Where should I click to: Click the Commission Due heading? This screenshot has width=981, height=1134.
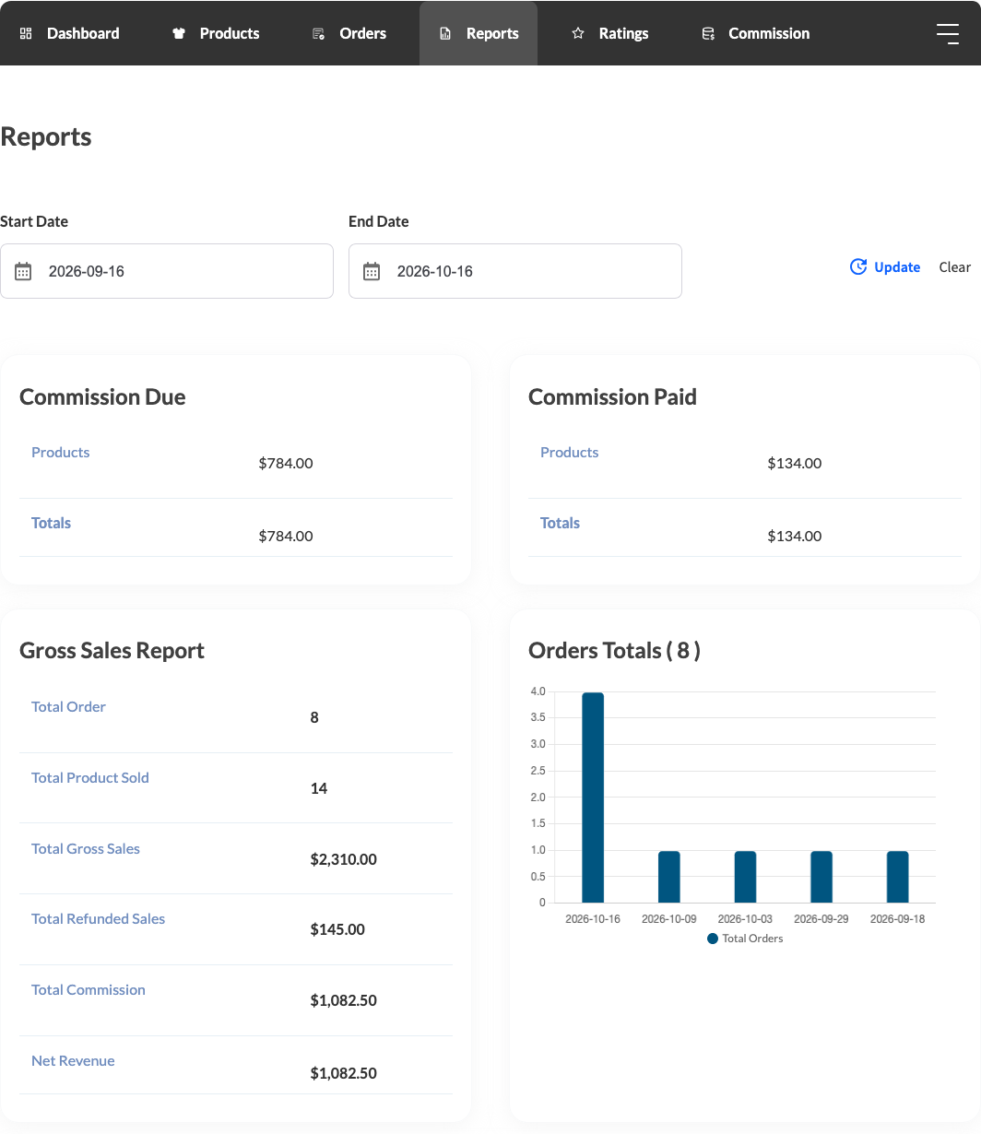tap(102, 396)
